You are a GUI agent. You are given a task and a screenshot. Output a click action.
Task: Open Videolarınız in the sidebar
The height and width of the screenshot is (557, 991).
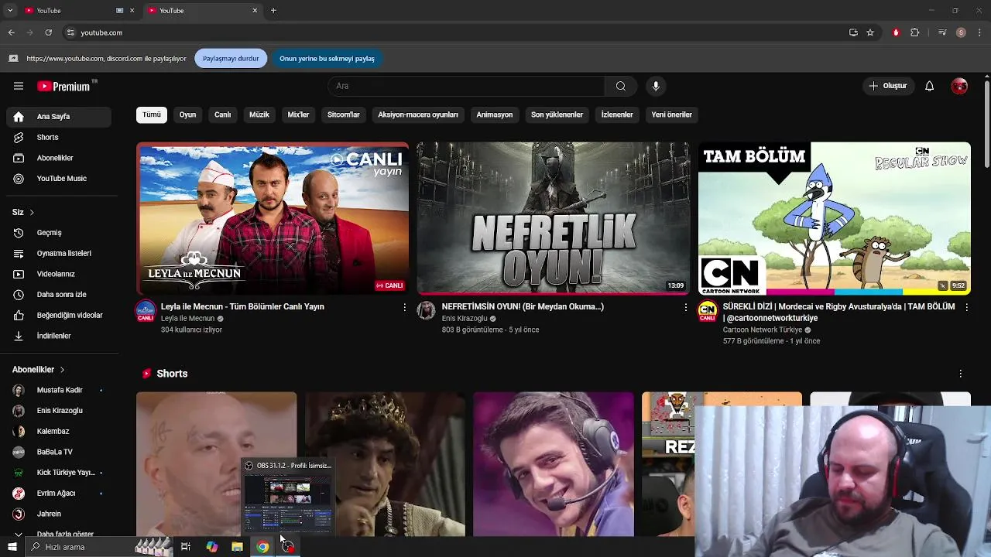tap(59, 274)
